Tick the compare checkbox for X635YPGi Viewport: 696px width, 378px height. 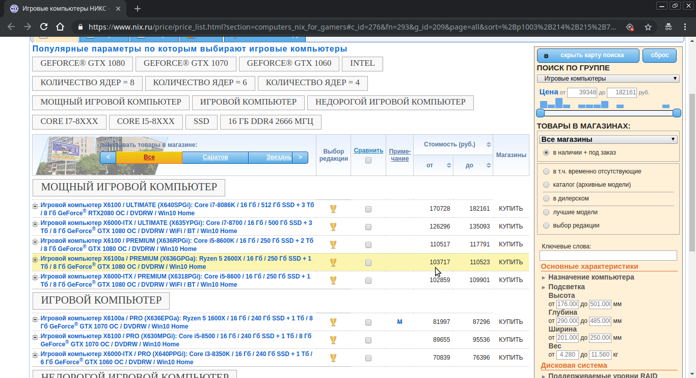[368, 227]
